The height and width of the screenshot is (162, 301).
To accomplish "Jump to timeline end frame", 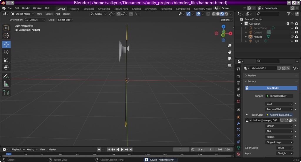I will tap(131, 150).
